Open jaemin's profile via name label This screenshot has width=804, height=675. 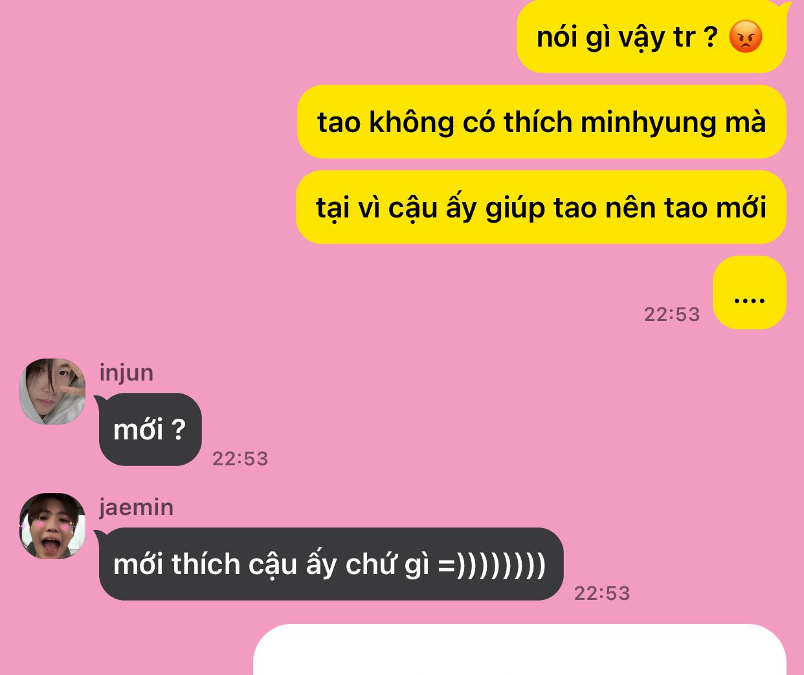click(x=137, y=507)
